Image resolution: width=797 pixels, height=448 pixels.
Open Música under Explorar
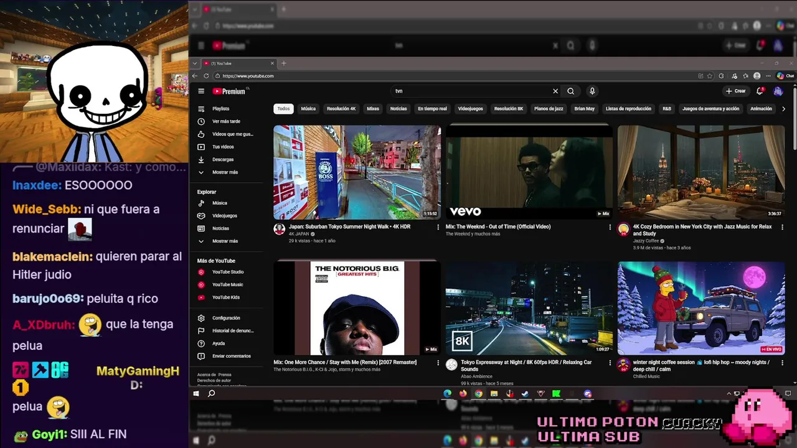220,203
